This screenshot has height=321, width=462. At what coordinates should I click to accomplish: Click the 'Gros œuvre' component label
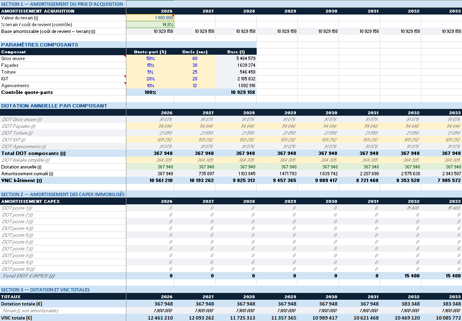pos(13,58)
